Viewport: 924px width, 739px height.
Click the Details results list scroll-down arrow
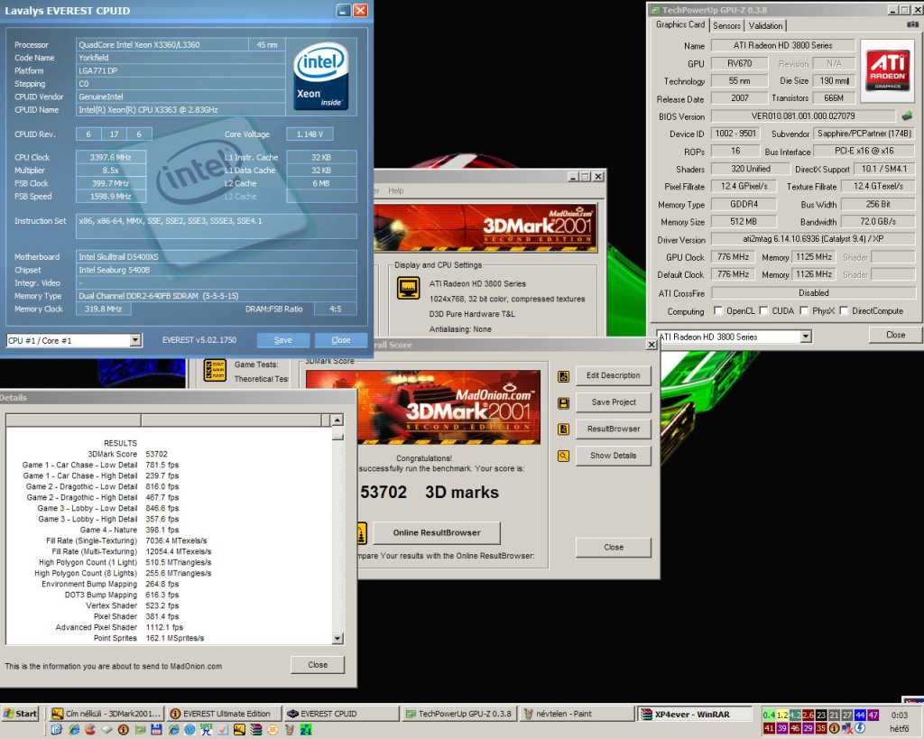point(337,639)
